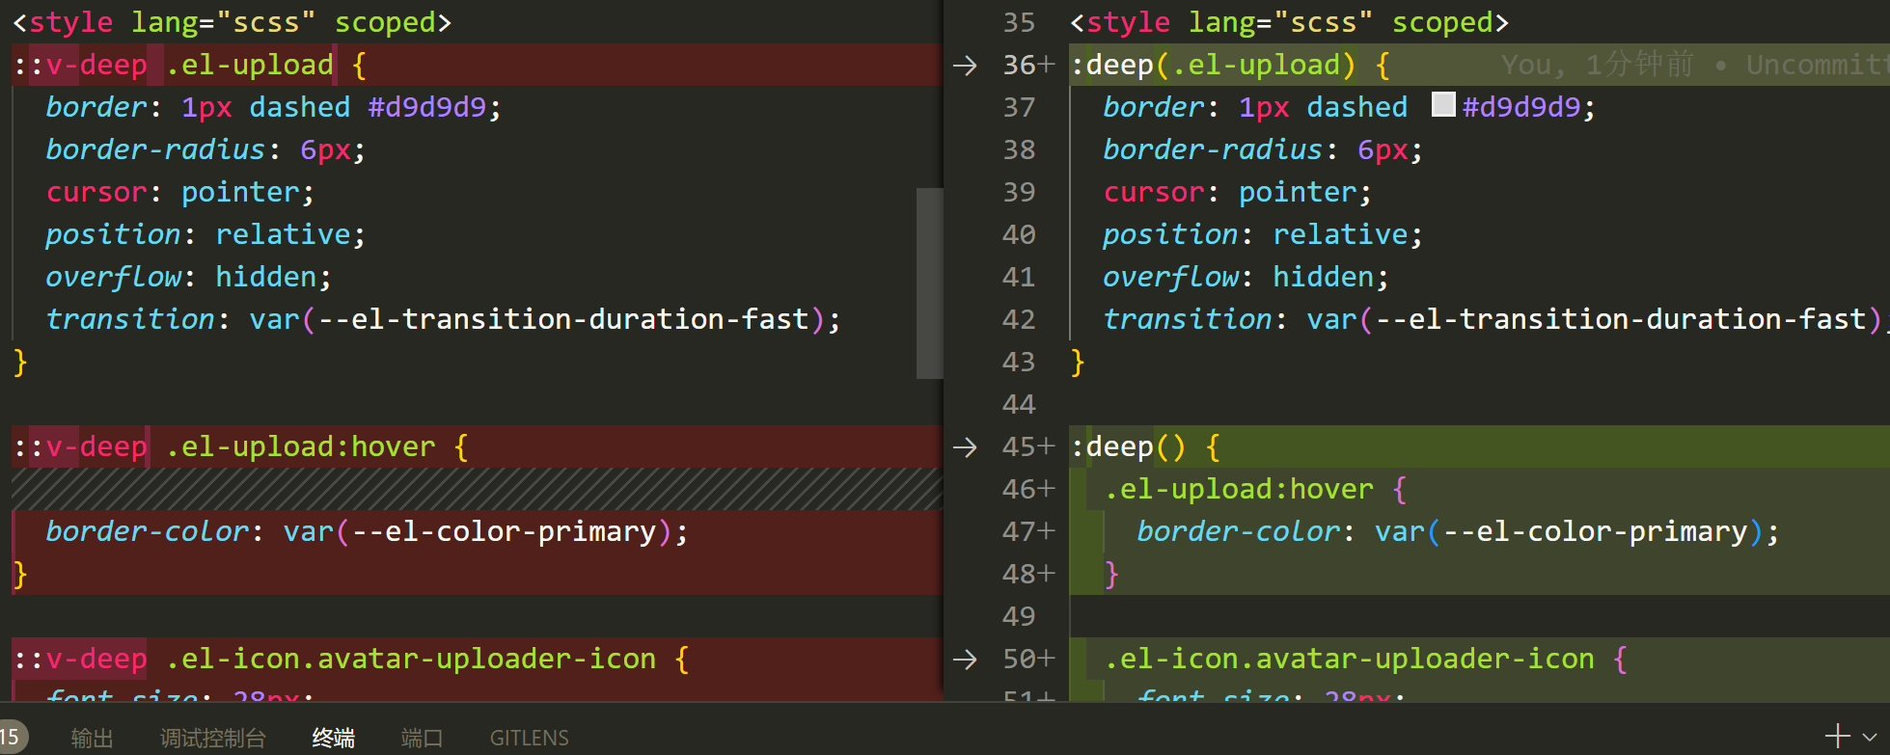Image resolution: width=1890 pixels, height=755 pixels.
Task: Create a new terminal with plus icon
Action: [1838, 737]
